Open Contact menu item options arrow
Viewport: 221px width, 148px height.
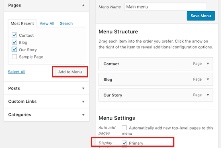pyautogui.click(x=208, y=64)
